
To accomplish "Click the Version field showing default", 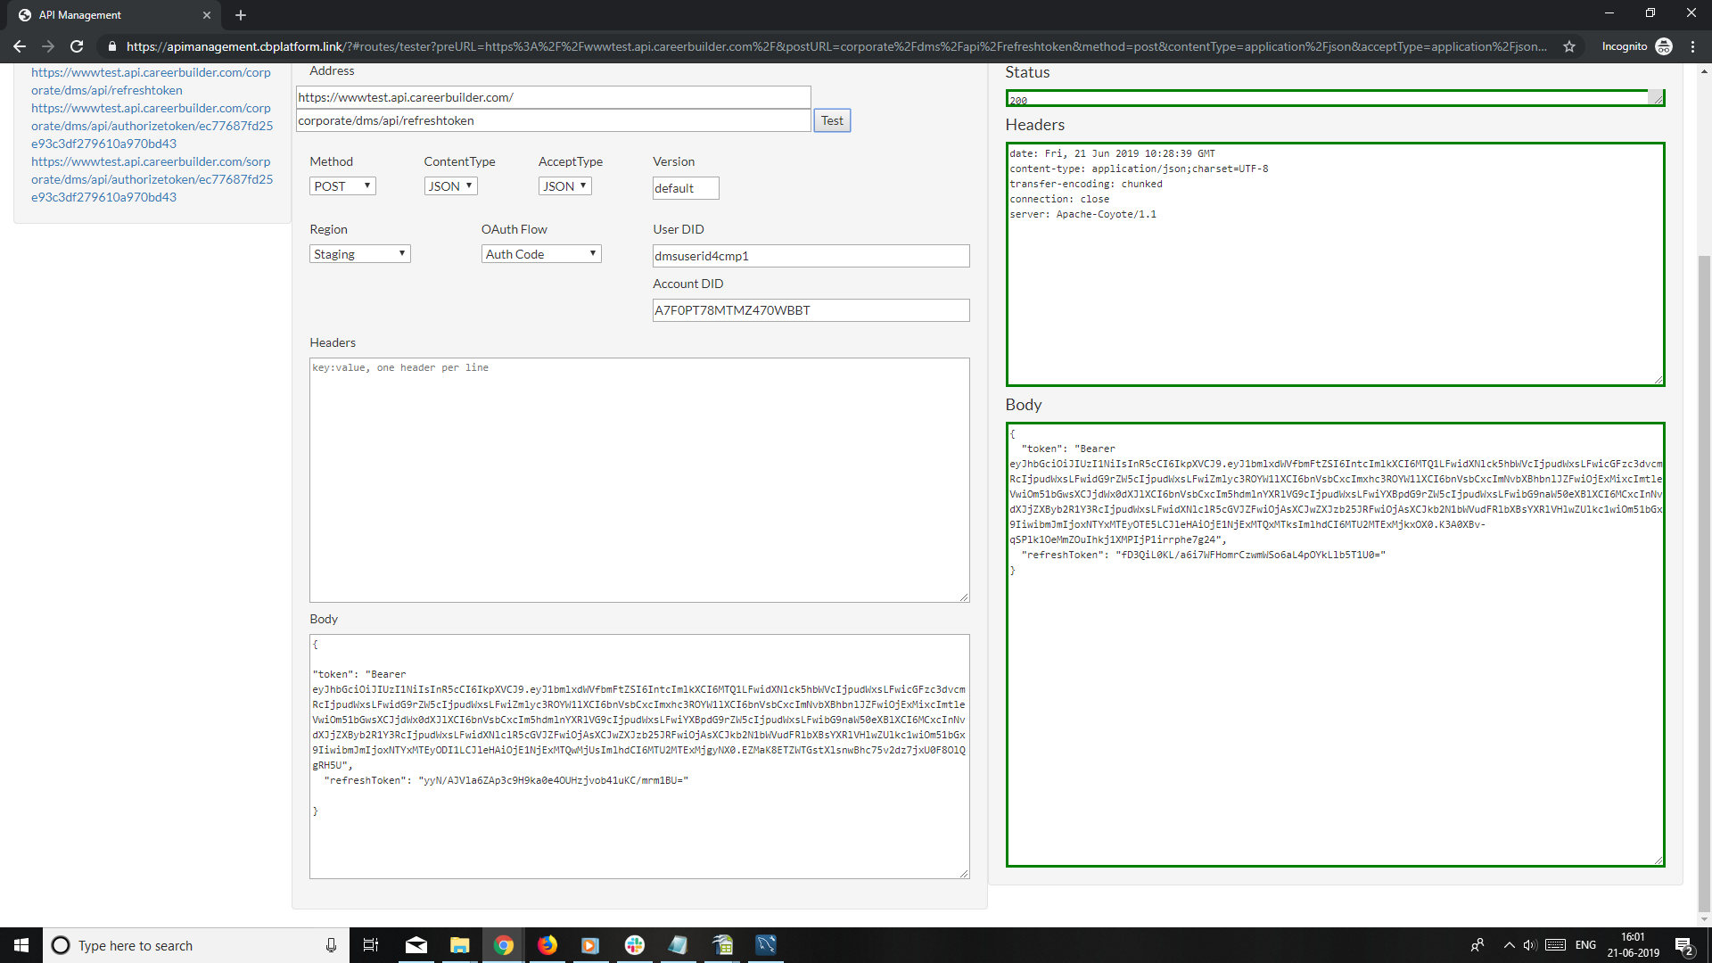I will coord(686,188).
